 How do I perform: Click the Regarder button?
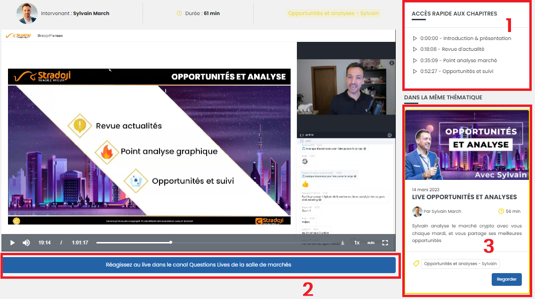(507, 279)
